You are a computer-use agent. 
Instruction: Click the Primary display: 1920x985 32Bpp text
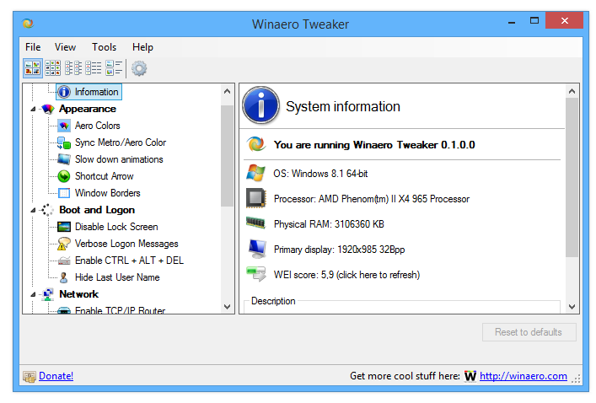(339, 250)
